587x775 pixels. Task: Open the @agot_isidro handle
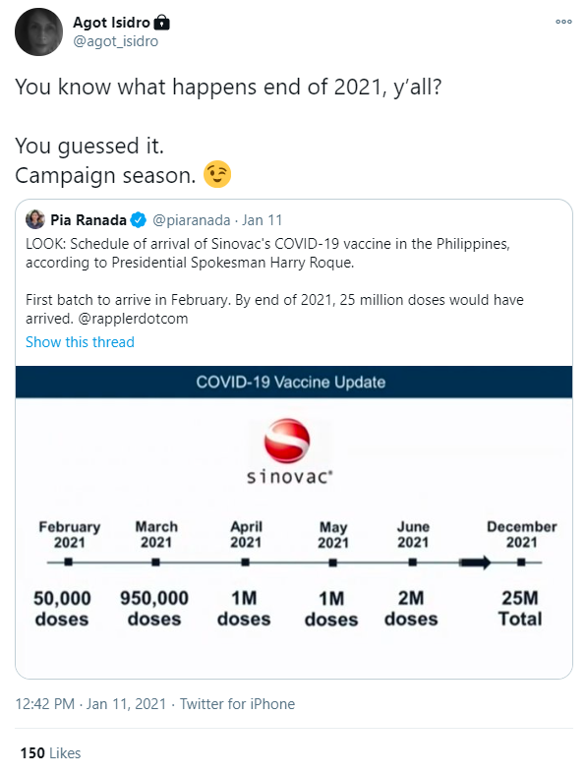(x=116, y=41)
